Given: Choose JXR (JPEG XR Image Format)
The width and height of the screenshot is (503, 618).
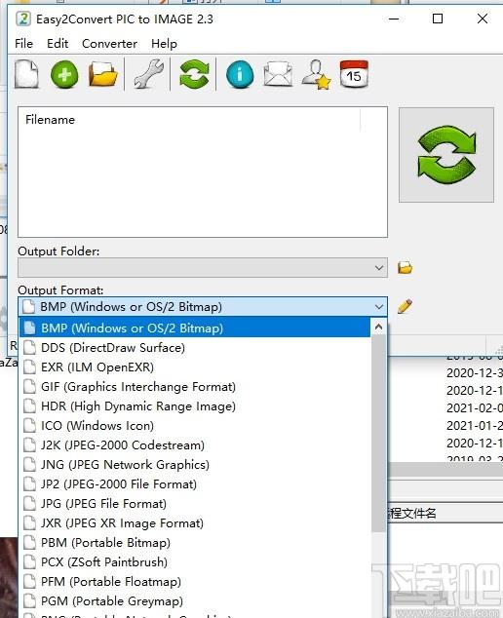Looking at the screenshot, I should tap(195, 523).
